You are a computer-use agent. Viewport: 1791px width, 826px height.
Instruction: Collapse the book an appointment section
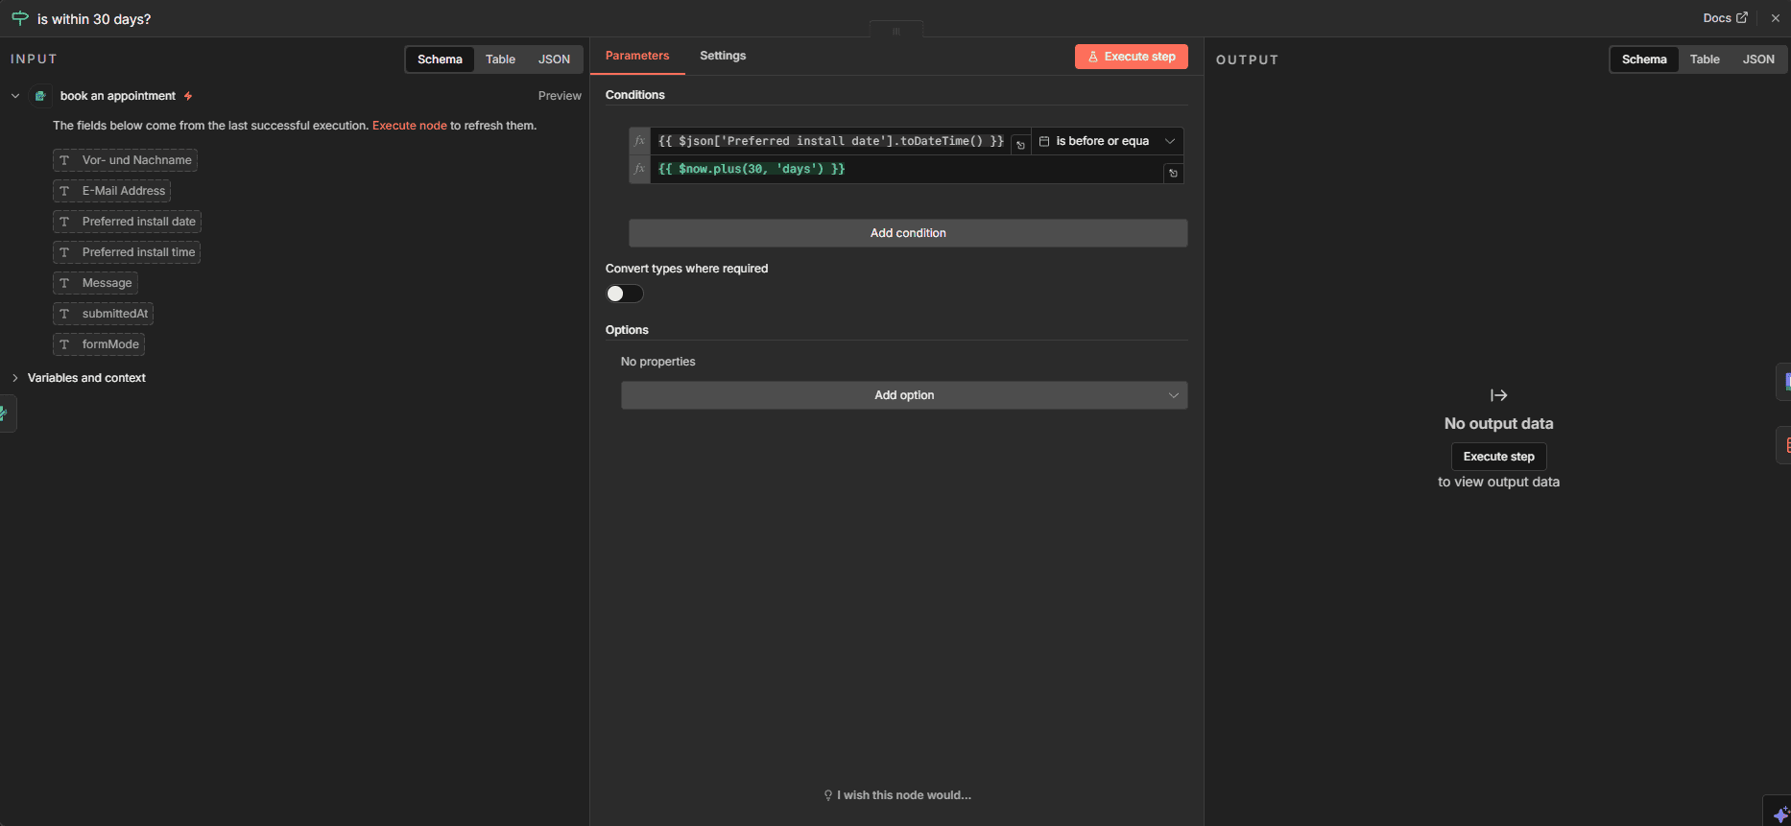tap(15, 96)
